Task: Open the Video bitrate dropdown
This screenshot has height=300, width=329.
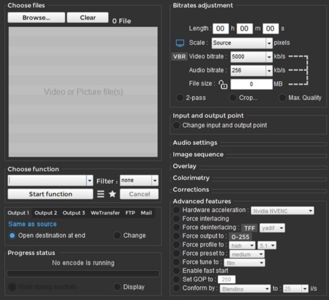Action: click(251, 56)
